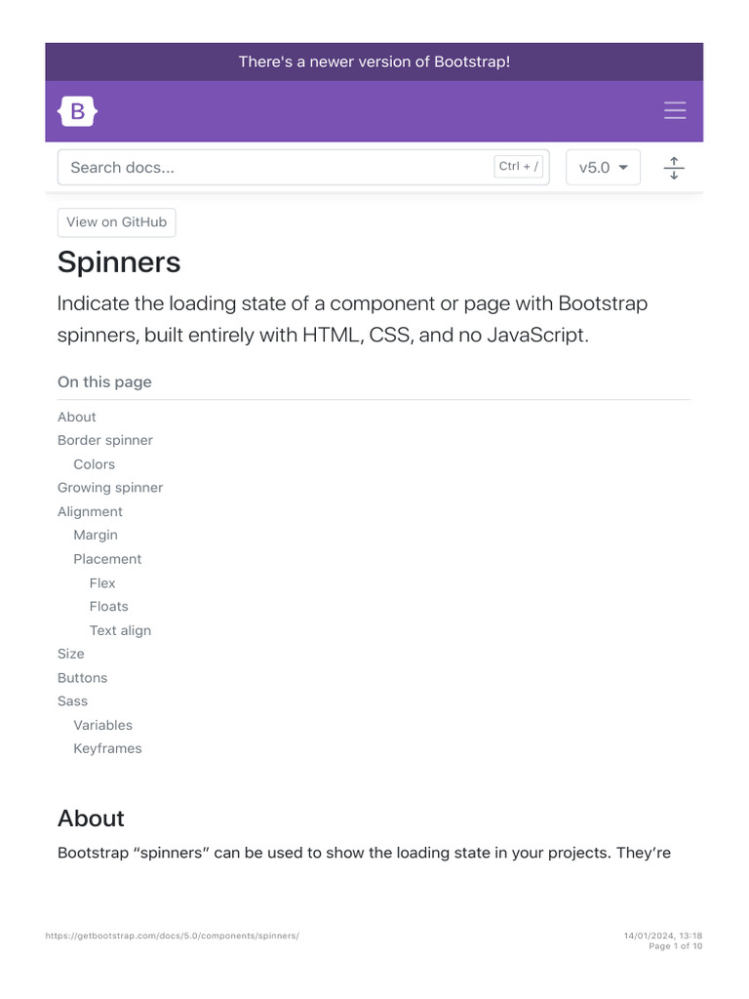Screen dimensions: 749x999
Task: Open the hamburger navigation menu
Action: [675, 111]
